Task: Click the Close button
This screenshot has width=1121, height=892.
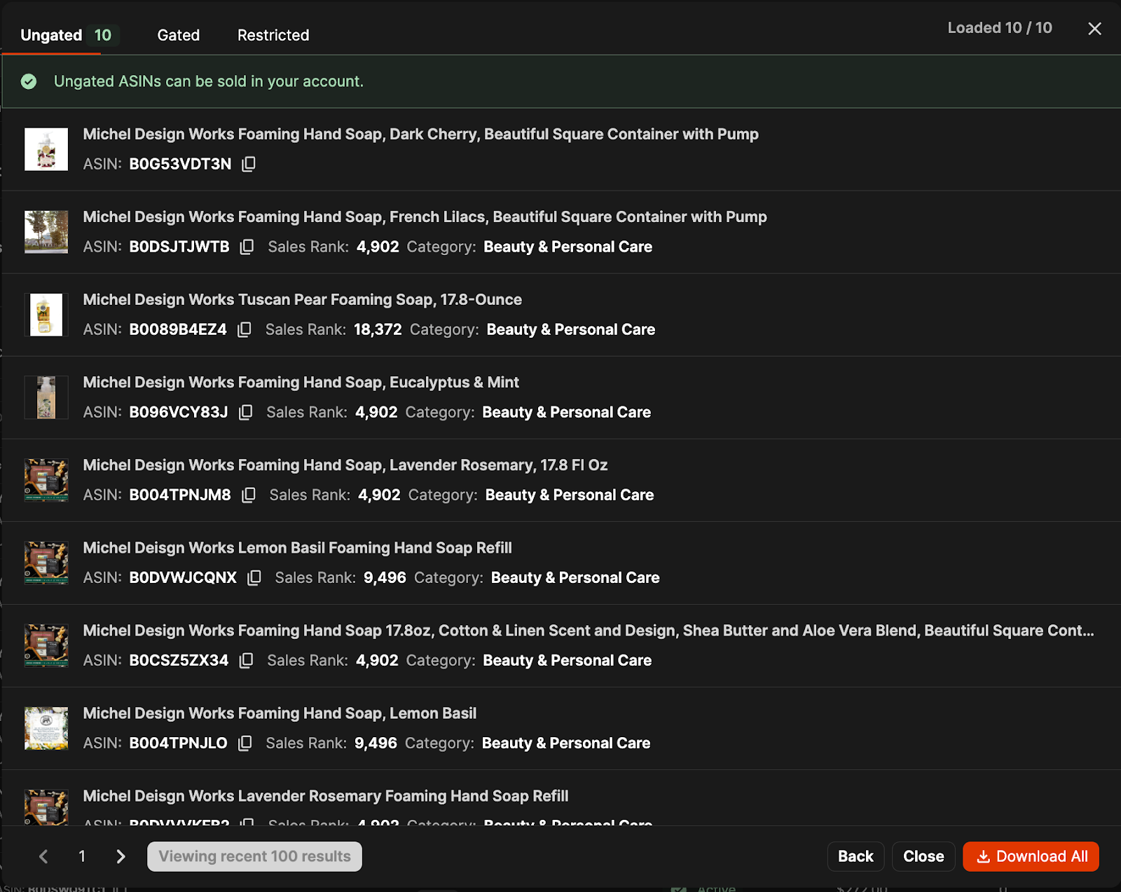Action: point(923,856)
